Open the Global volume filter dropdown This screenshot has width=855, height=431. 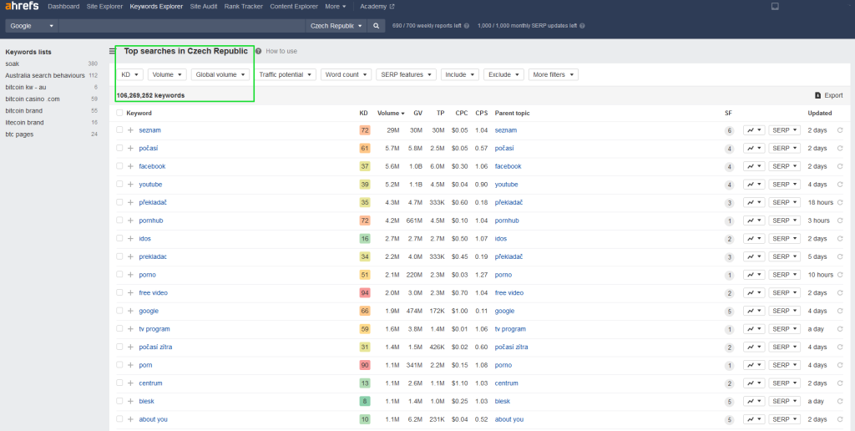pos(220,74)
